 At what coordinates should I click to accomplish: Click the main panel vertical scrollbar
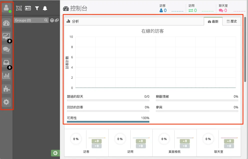(x=245, y=49)
